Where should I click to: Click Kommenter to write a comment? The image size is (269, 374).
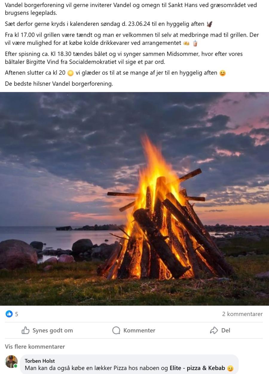tap(134, 330)
